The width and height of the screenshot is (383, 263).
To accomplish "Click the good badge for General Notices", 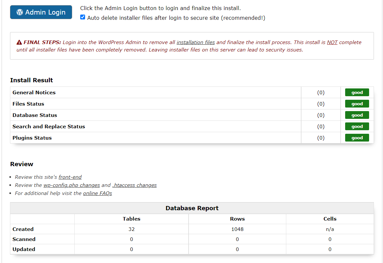I will pos(357,93).
